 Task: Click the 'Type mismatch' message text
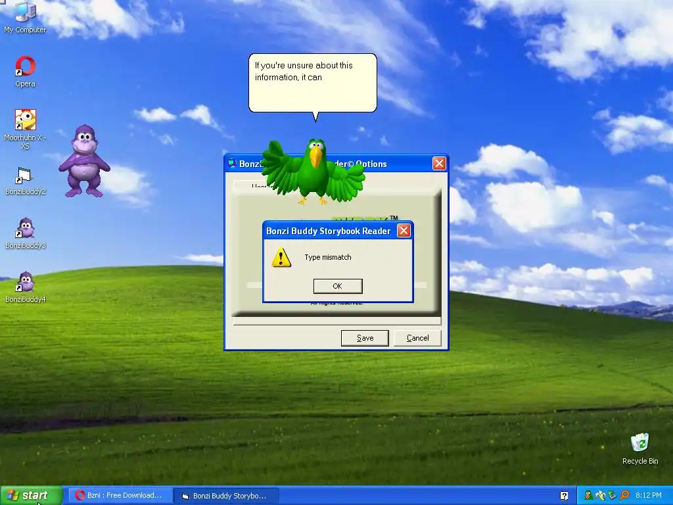point(328,257)
